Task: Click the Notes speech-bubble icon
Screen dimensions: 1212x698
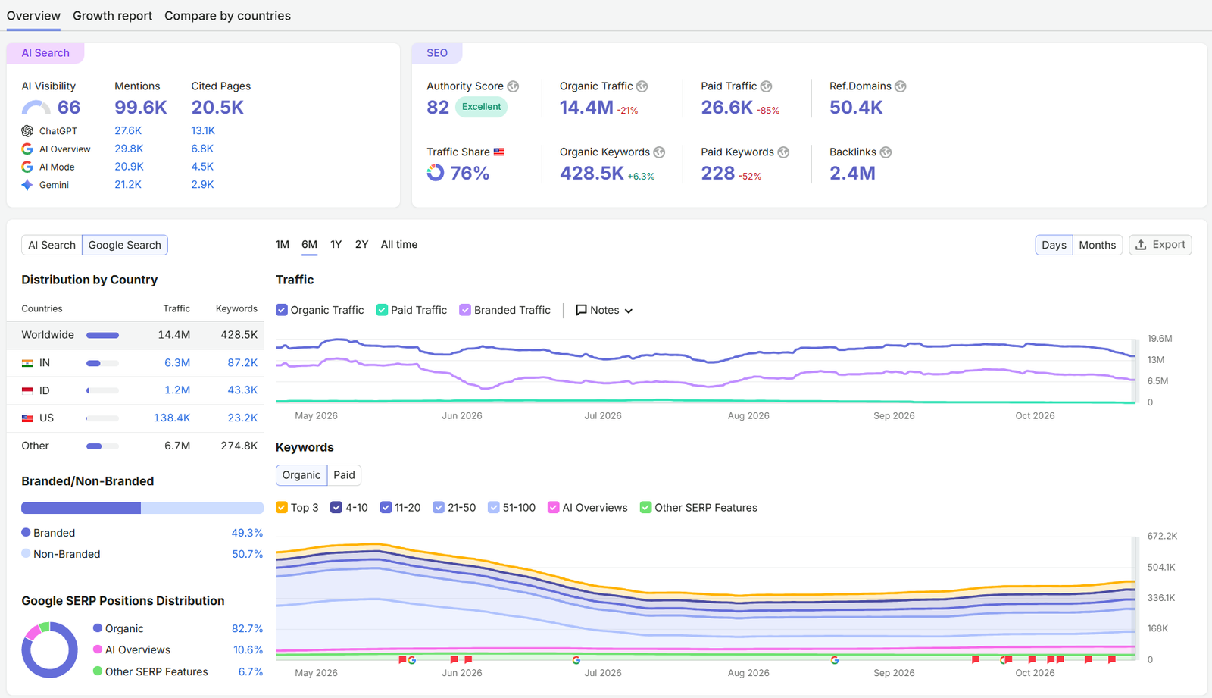Action: pos(581,310)
